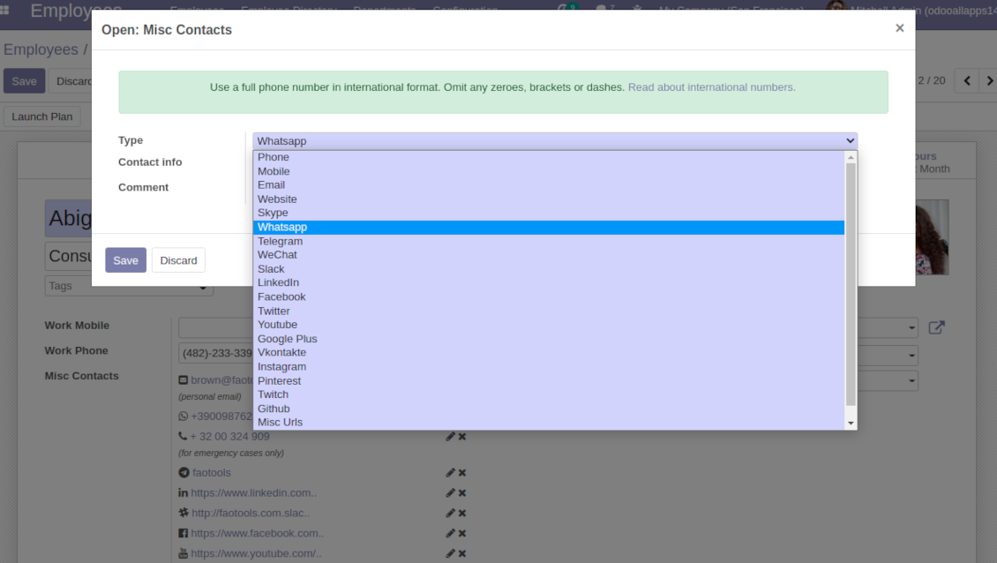Go to next employee record arrow
997x563 pixels.
pyautogui.click(x=989, y=81)
